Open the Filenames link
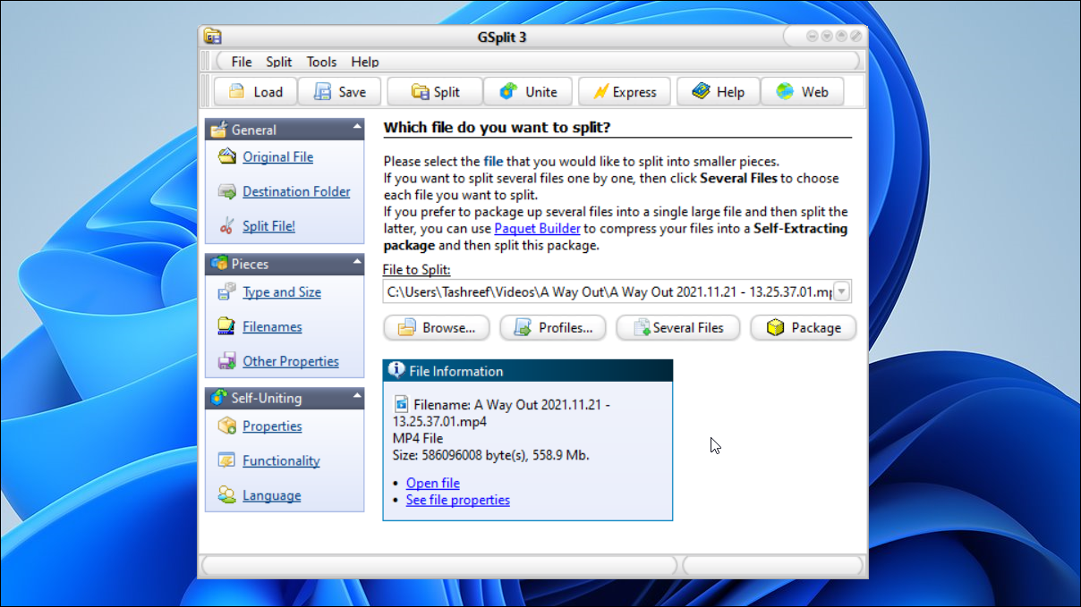Screen dimensions: 1081x607 [x=272, y=327]
